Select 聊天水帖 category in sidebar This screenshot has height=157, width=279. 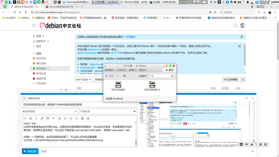(41, 64)
